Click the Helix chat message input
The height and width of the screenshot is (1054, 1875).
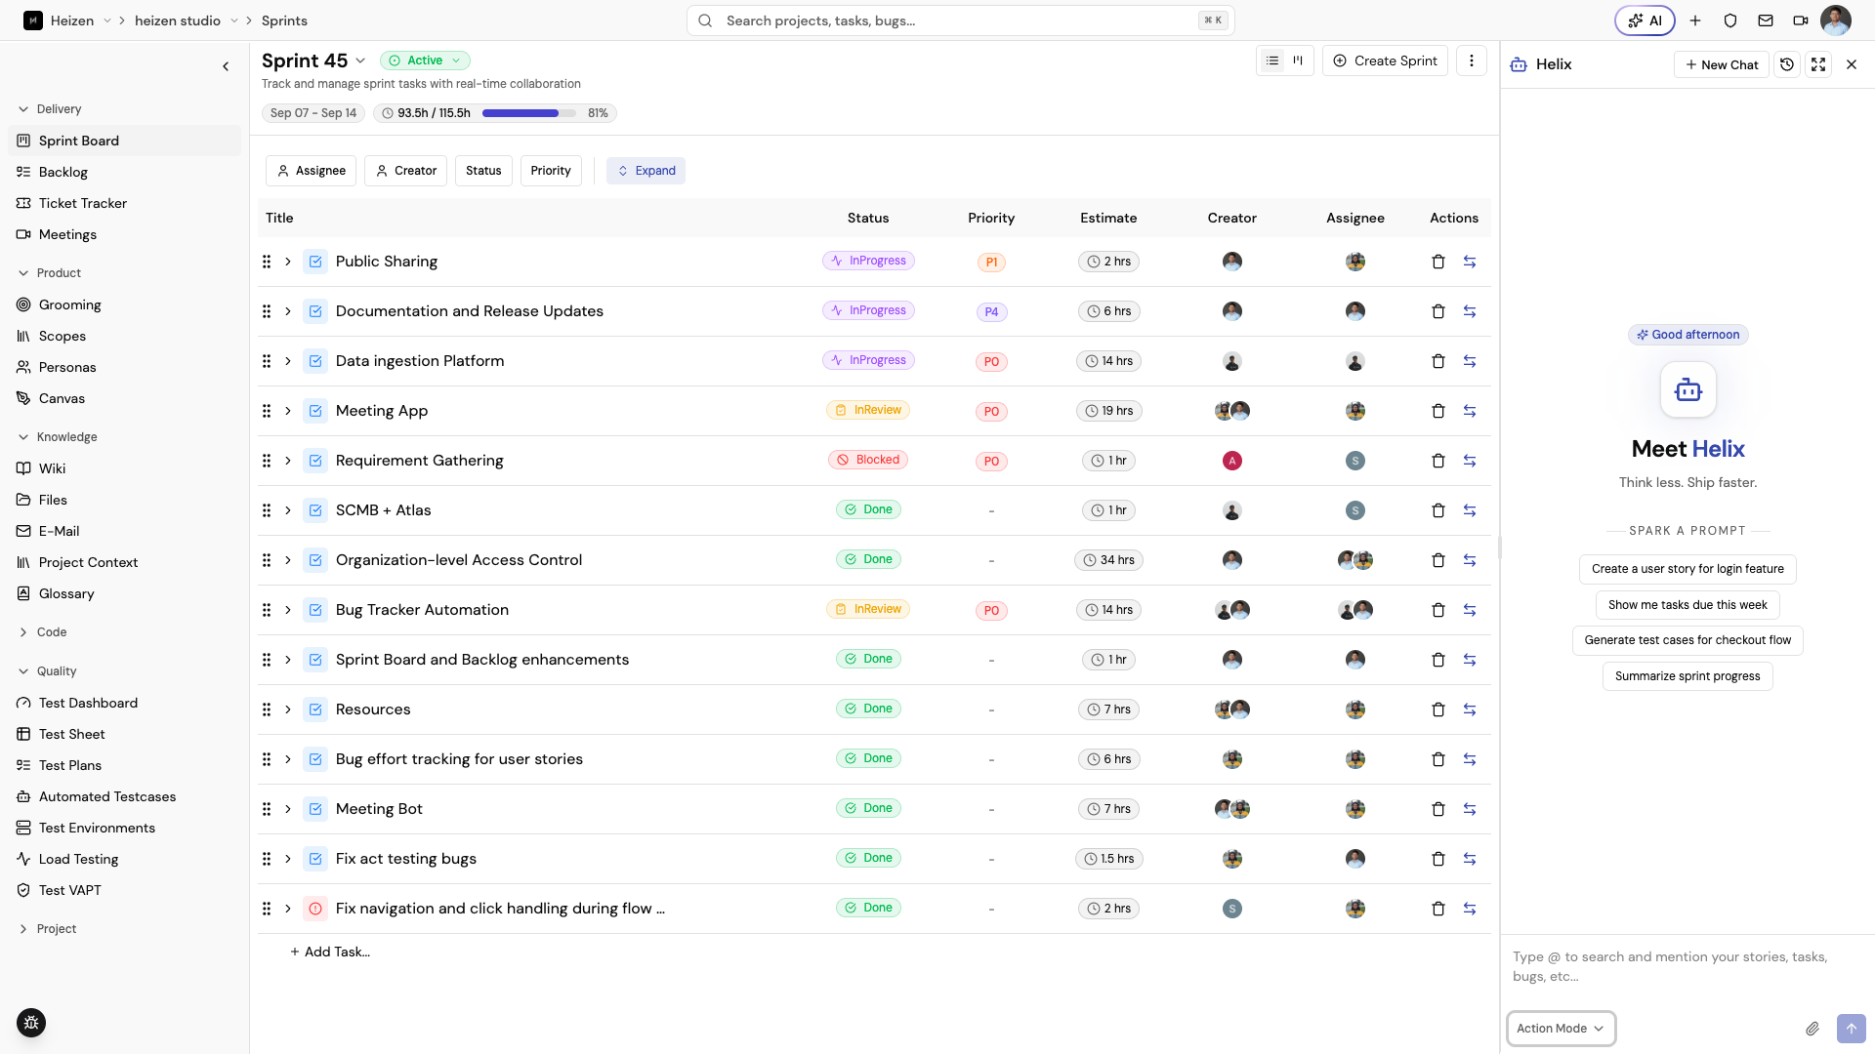click(1687, 966)
